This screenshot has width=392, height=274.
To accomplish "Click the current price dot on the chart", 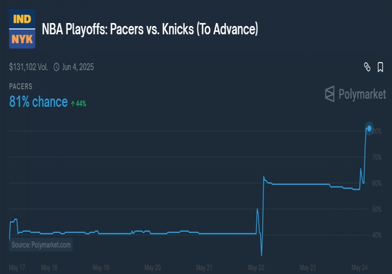I will [x=369, y=128].
